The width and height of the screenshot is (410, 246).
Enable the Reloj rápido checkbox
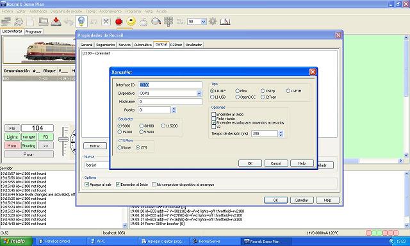[213, 119]
